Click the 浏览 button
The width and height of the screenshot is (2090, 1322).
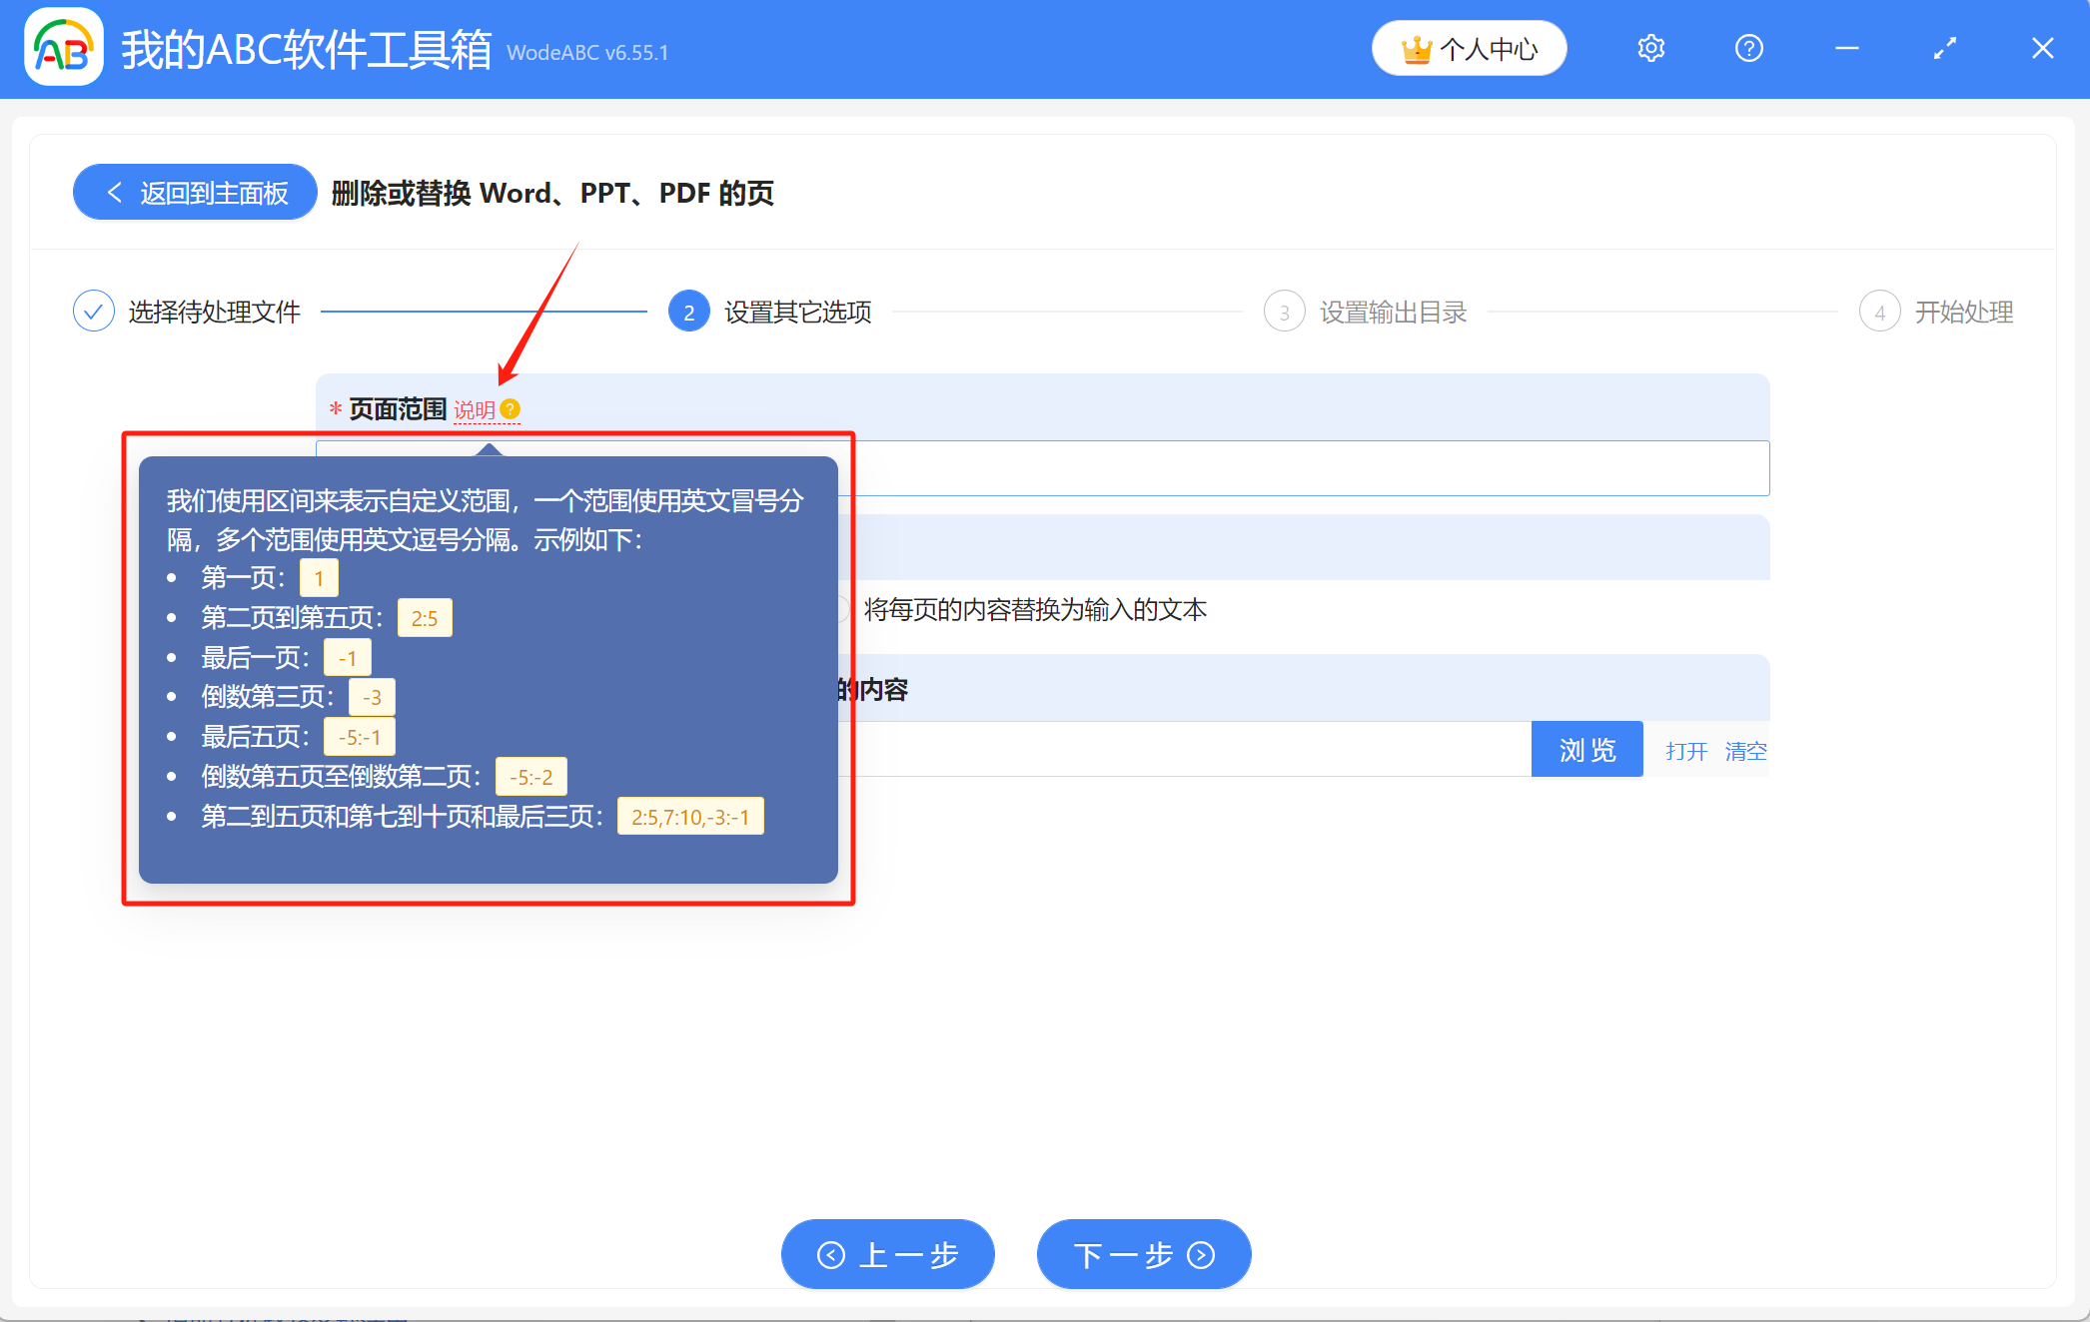click(1586, 749)
